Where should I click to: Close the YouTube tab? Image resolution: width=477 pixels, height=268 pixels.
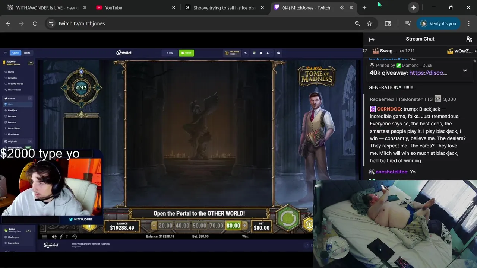pyautogui.click(x=174, y=7)
